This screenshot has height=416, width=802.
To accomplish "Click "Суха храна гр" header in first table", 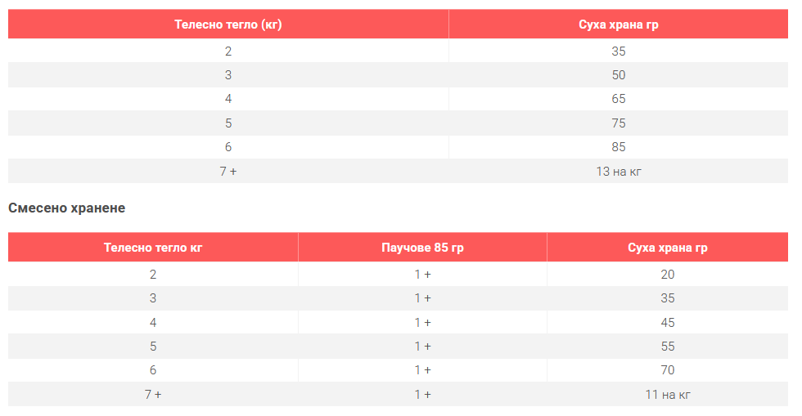I will coord(618,25).
